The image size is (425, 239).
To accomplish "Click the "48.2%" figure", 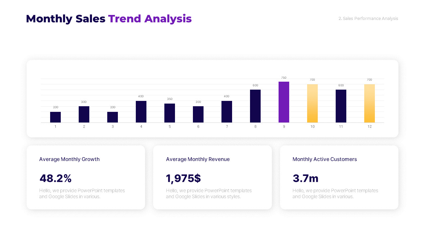I will [x=55, y=178].
